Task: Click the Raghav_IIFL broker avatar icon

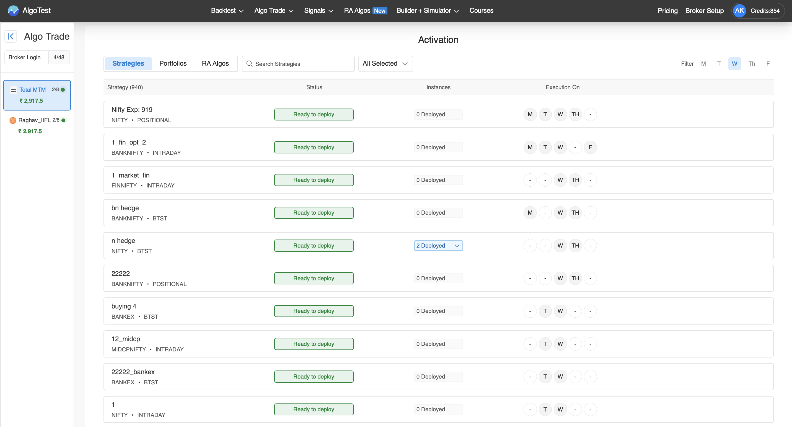Action: (13, 120)
